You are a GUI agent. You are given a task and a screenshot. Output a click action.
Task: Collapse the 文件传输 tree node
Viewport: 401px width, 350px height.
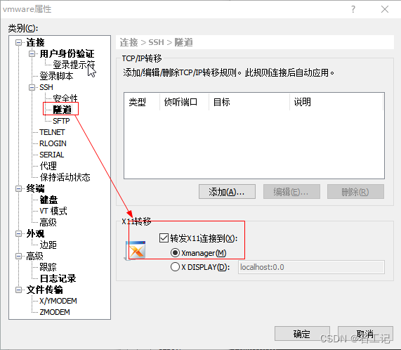coord(18,290)
